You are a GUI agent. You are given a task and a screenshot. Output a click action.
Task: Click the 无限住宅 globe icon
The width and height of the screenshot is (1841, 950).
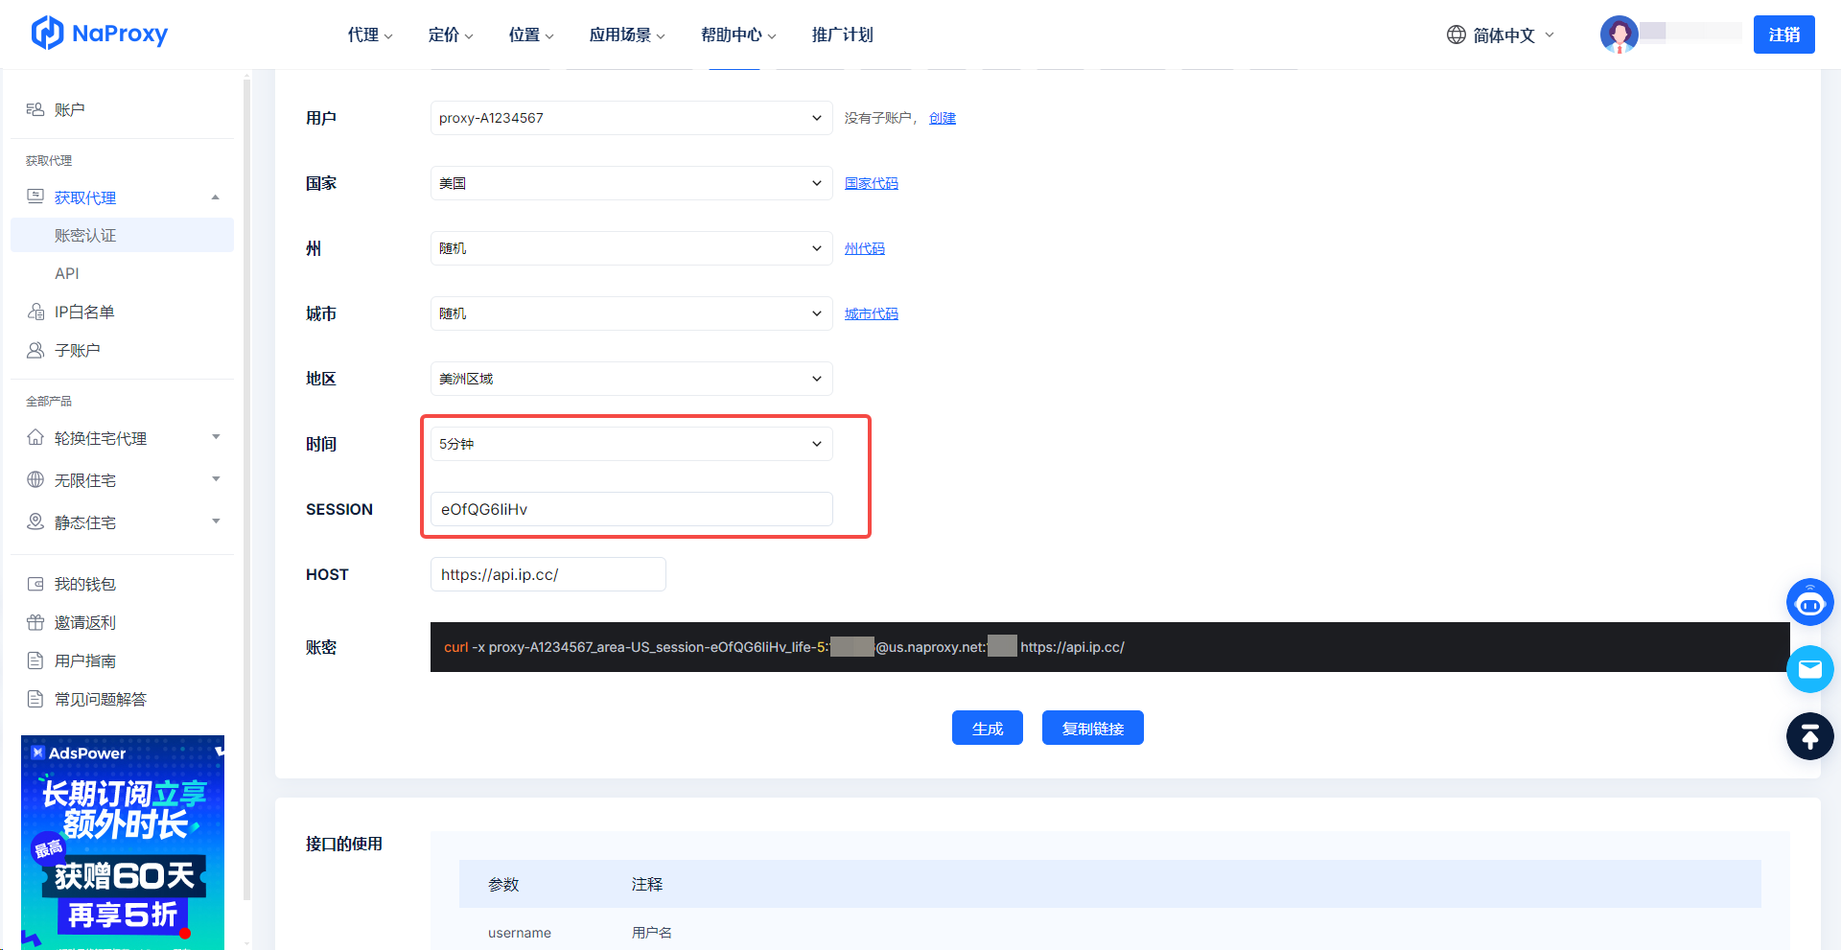click(35, 479)
